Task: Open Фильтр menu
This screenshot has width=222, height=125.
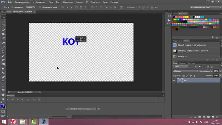Action: pyautogui.click(x=79, y=2)
